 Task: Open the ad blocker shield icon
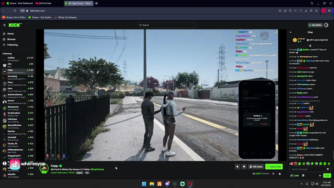click(x=290, y=11)
